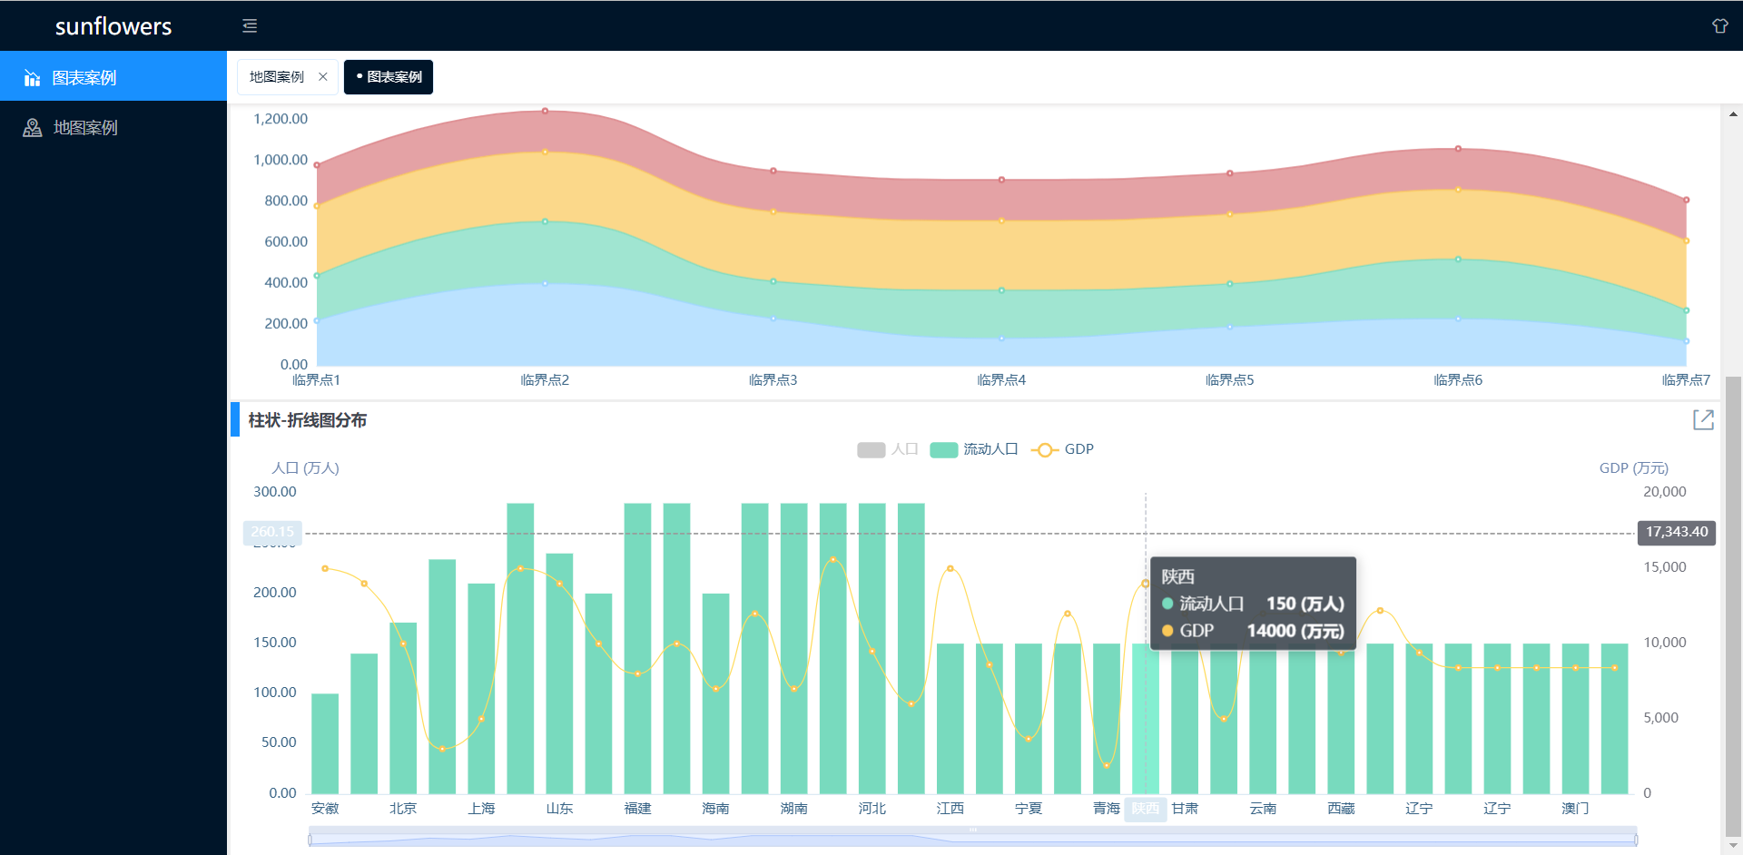Viewport: 1743px width, 855px height.
Task: Click the 临界点6 axis label
Action: 1458,380
